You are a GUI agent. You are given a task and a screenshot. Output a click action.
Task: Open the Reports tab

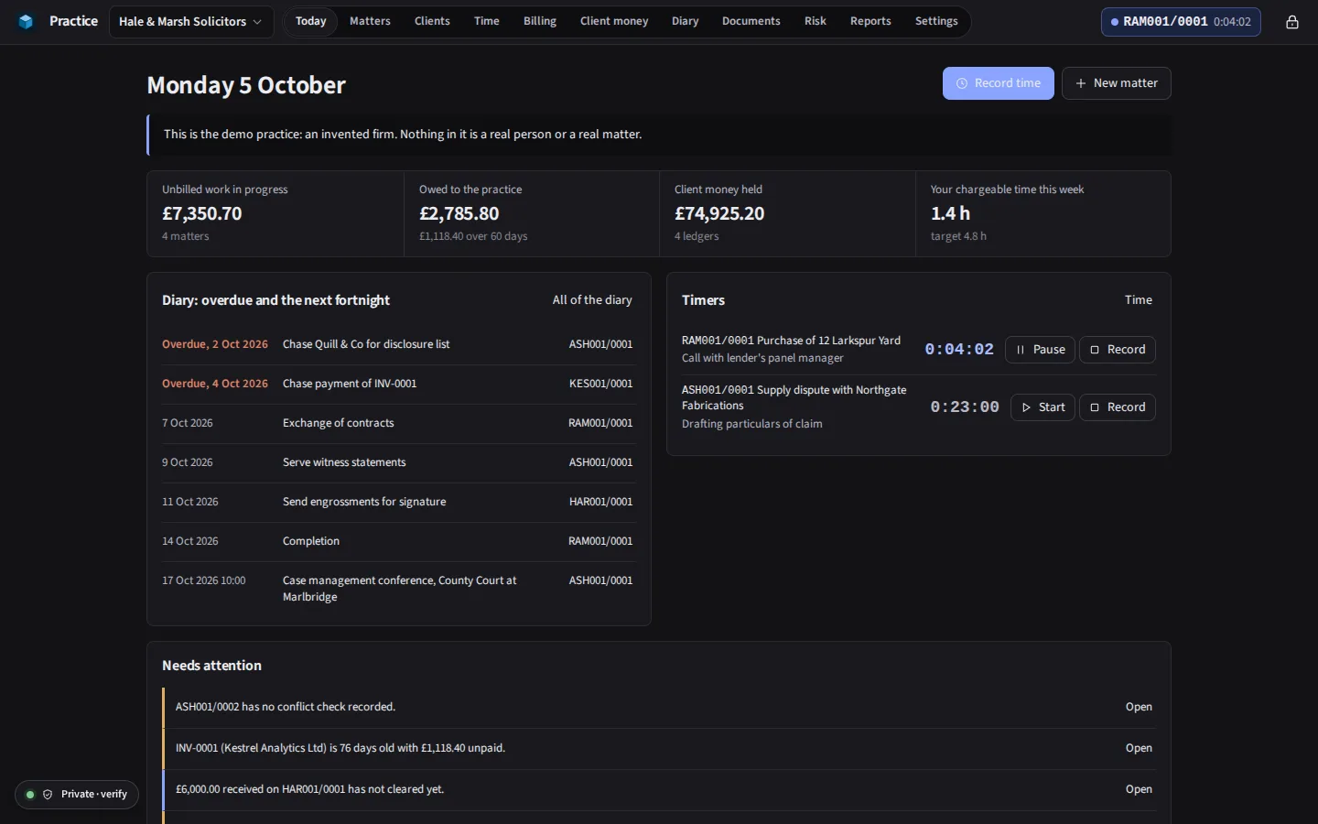tap(870, 21)
